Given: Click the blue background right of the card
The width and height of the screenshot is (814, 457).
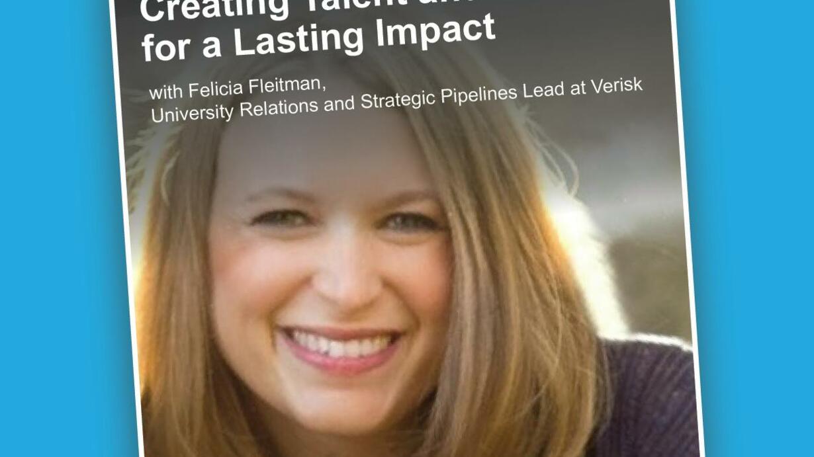Looking at the screenshot, I should tap(754, 231).
